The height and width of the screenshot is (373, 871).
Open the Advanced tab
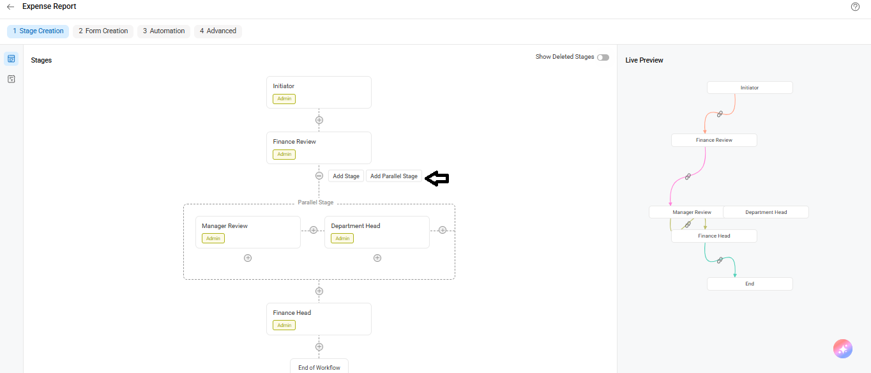click(218, 31)
